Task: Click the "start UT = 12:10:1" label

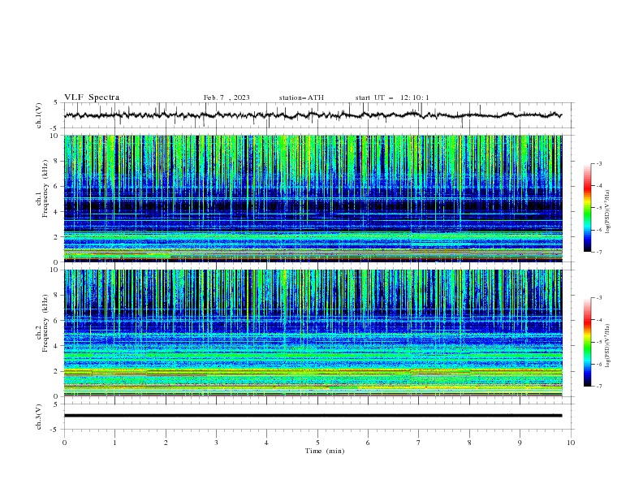Action: [x=392, y=97]
